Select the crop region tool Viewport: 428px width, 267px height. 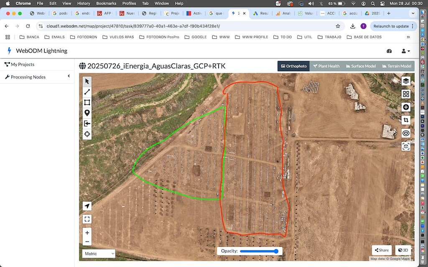[x=406, y=120]
